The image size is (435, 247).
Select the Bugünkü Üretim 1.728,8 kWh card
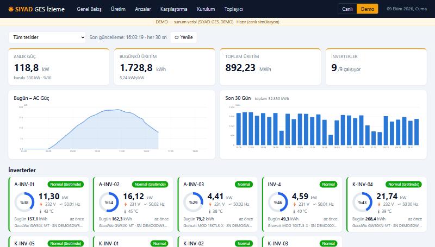165,67
